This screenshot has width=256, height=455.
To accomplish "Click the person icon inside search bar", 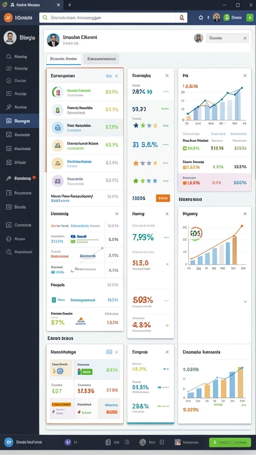I will (x=182, y=17).
